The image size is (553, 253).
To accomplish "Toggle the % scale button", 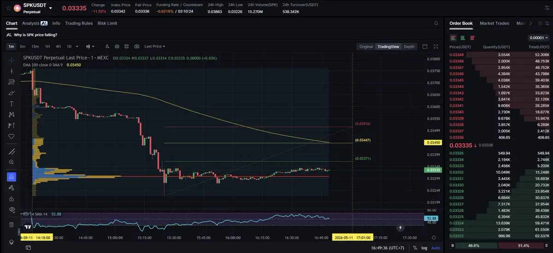I will coord(415,247).
